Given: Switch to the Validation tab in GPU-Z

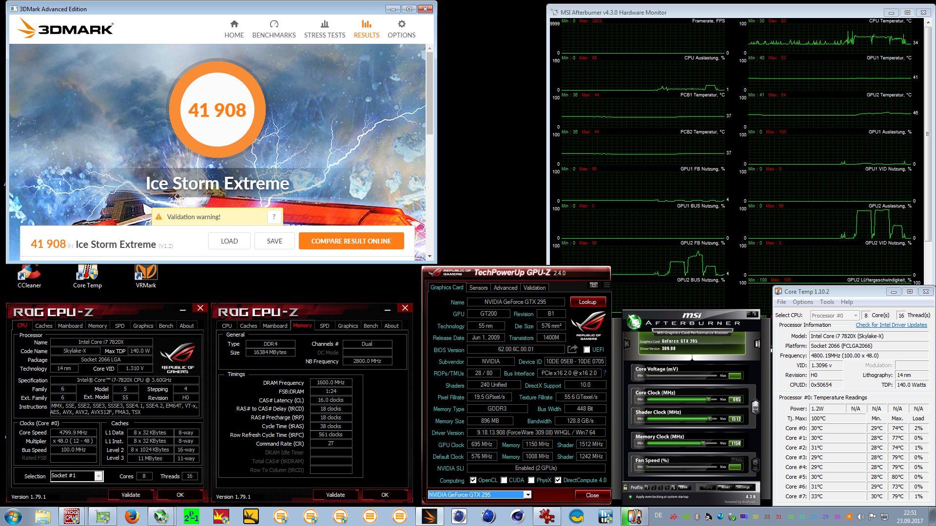Looking at the screenshot, I should [x=535, y=288].
